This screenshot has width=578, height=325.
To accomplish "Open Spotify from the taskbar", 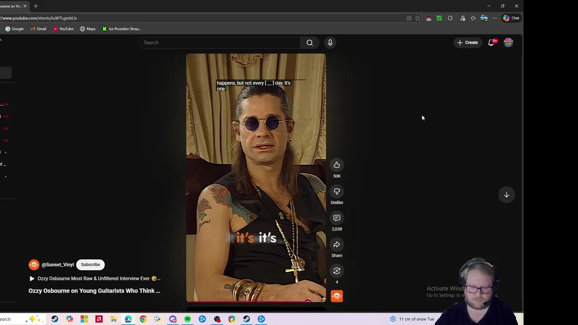I will pyautogui.click(x=187, y=319).
